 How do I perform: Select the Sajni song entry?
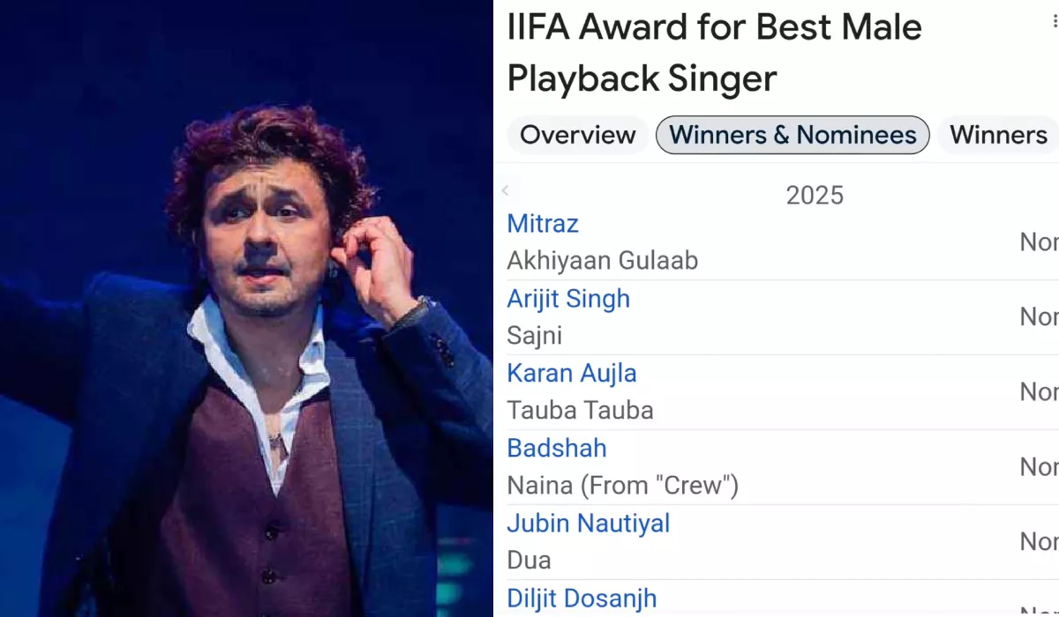click(x=534, y=336)
